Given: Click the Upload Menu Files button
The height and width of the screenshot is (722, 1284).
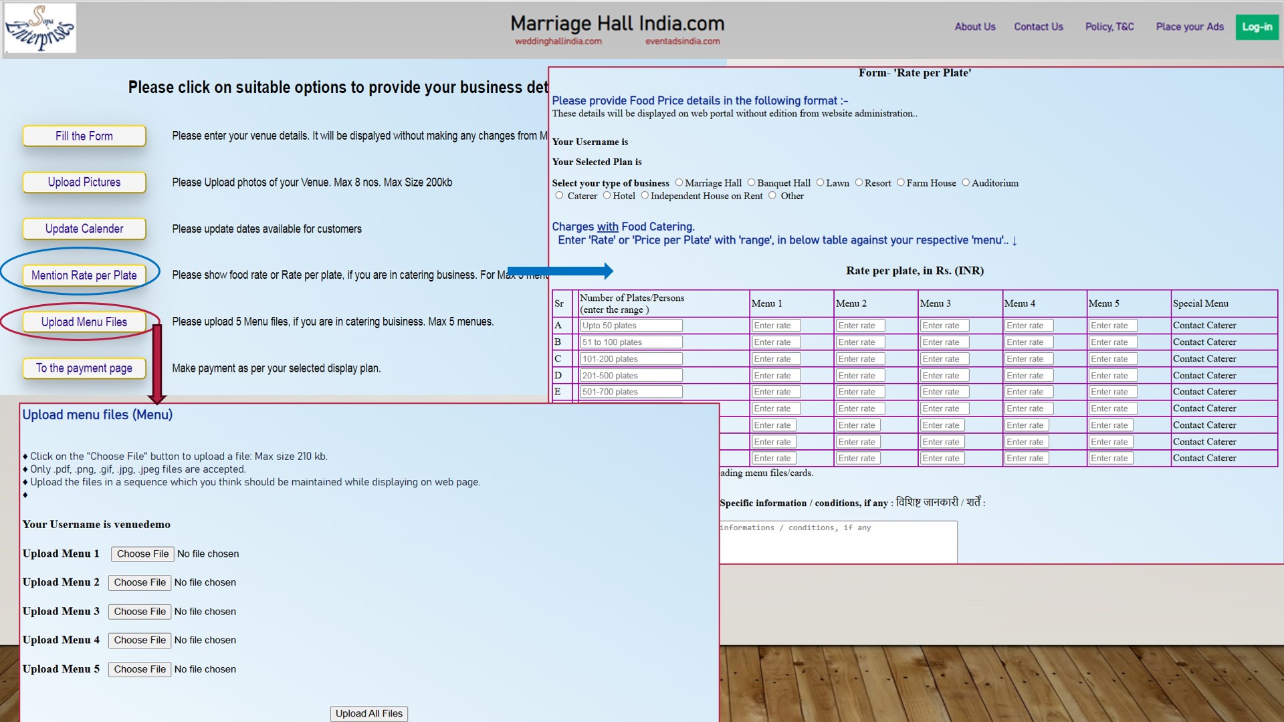Looking at the screenshot, I should pos(84,322).
